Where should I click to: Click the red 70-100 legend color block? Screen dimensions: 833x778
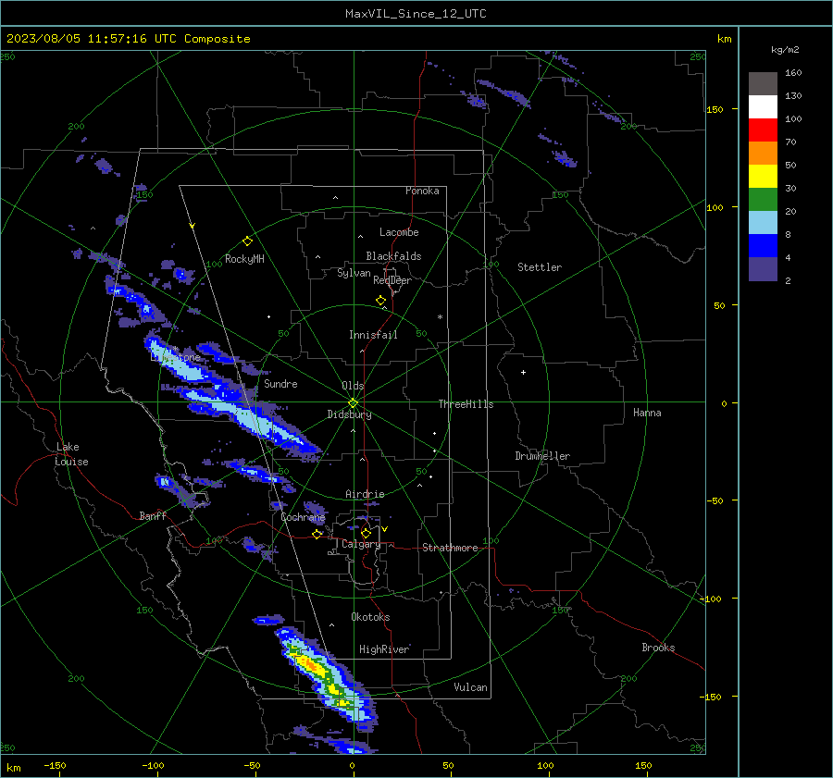pos(763,130)
